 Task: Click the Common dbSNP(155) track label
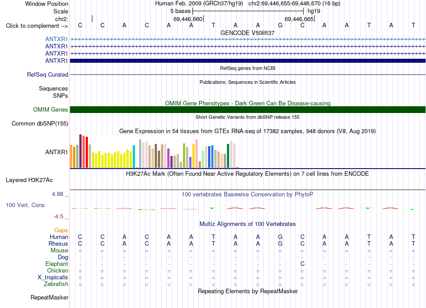click(x=40, y=124)
